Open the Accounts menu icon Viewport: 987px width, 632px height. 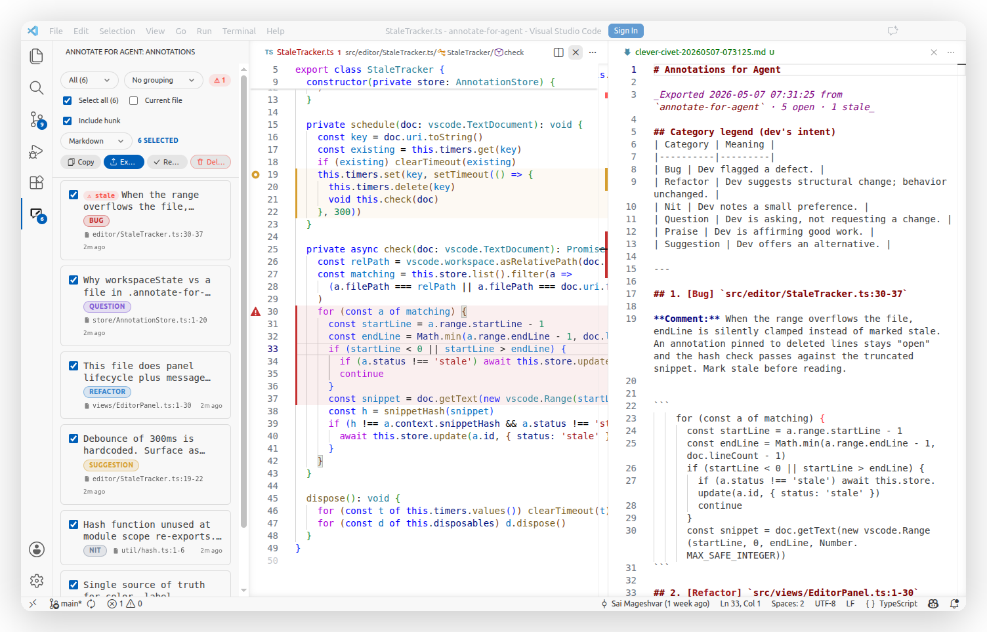click(x=37, y=549)
